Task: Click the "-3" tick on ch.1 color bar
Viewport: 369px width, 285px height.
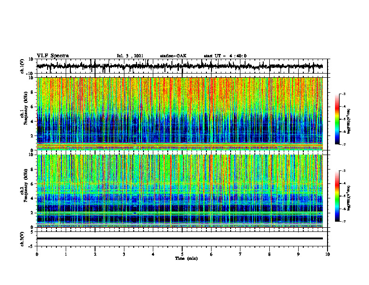Action: point(343,94)
